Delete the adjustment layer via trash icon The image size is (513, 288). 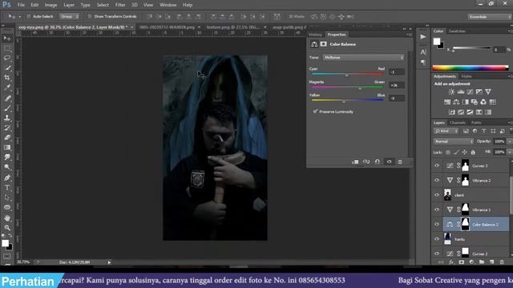400,162
